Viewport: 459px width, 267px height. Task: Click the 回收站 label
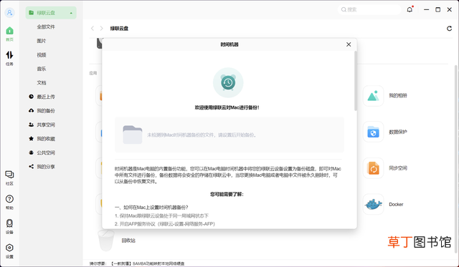[128, 241]
